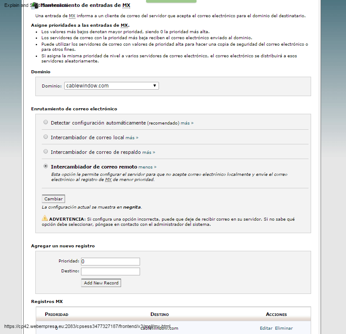
Task: Click the yellow ADVERTENCIA warning icon
Action: click(x=45, y=218)
